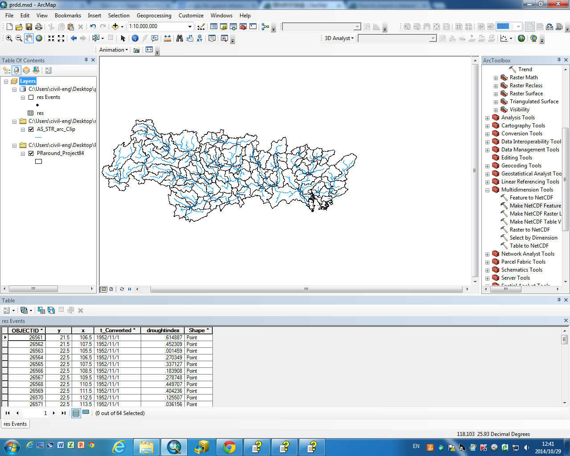This screenshot has height=456, width=570.
Task: Switch table to show all records
Action: click(76, 413)
